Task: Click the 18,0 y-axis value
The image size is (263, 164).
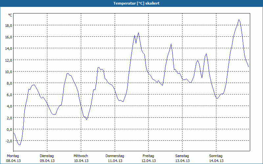Action: point(9,26)
